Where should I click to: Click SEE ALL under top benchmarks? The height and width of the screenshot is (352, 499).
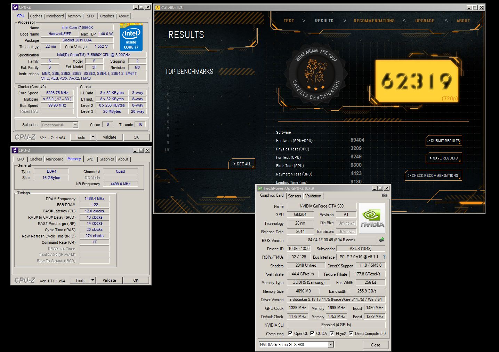(x=242, y=164)
